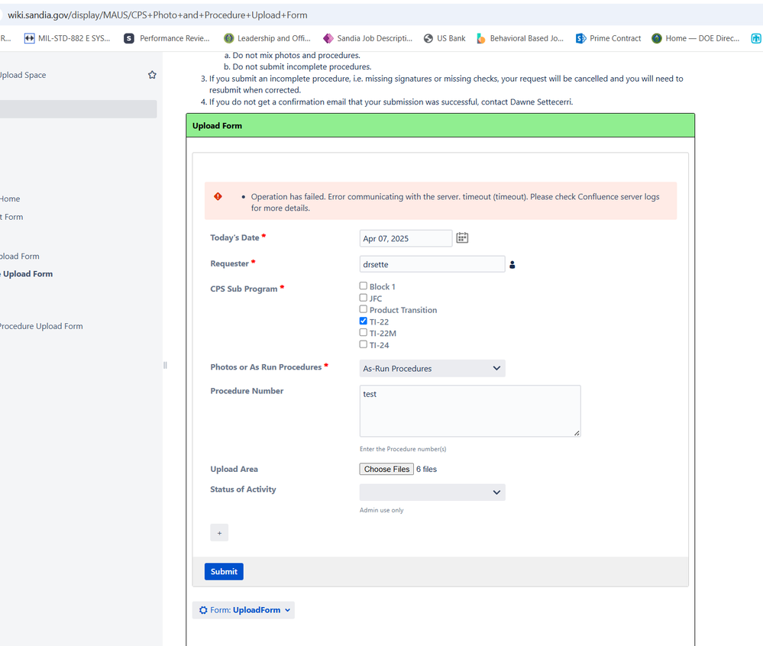
Task: Click the gear icon next to Form: UploadForm
Action: pyautogui.click(x=203, y=610)
